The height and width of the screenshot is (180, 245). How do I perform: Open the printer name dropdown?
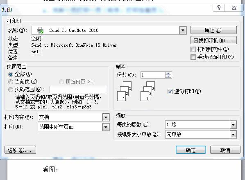tap(183, 30)
